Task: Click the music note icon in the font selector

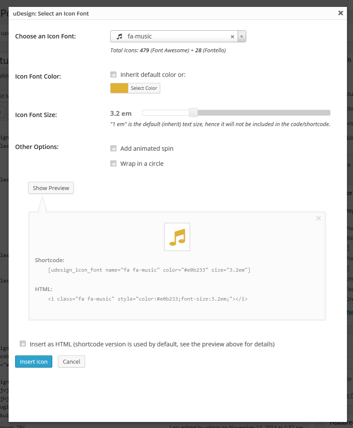Action: [119, 36]
